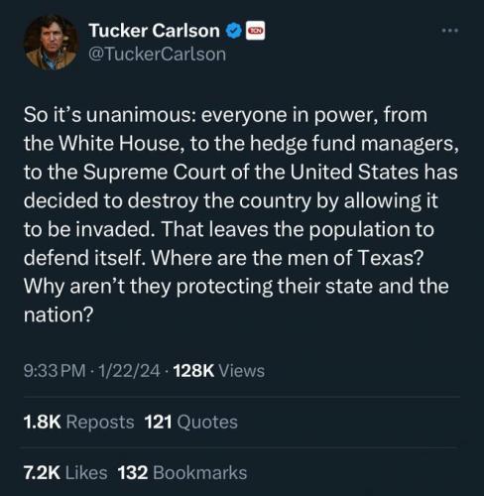Click the Views label

coord(242,371)
